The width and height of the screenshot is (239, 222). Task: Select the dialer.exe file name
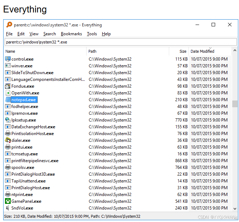coord(21,140)
